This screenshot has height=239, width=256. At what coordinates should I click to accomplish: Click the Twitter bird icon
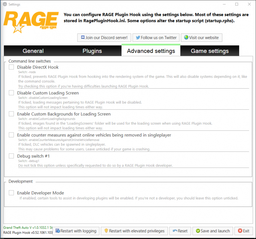click(x=138, y=38)
